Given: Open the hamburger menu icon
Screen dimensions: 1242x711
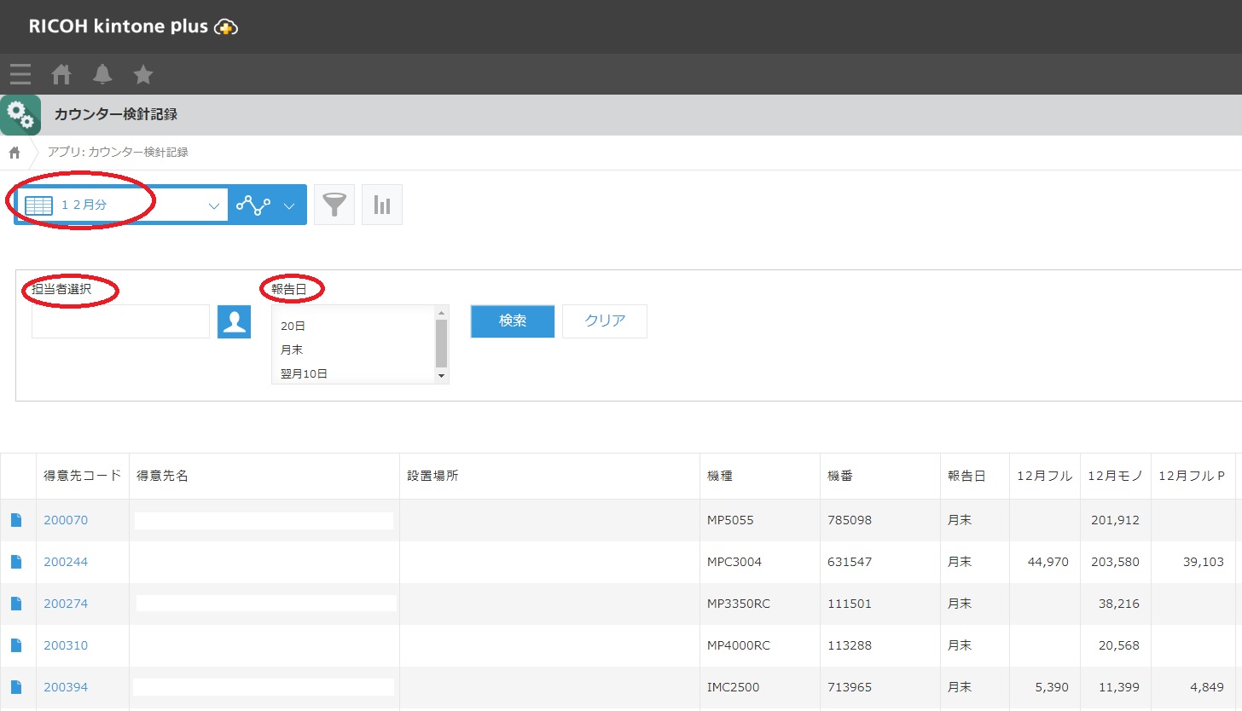Looking at the screenshot, I should click(x=20, y=75).
